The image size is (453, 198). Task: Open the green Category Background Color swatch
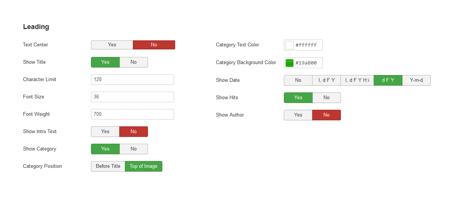[290, 63]
